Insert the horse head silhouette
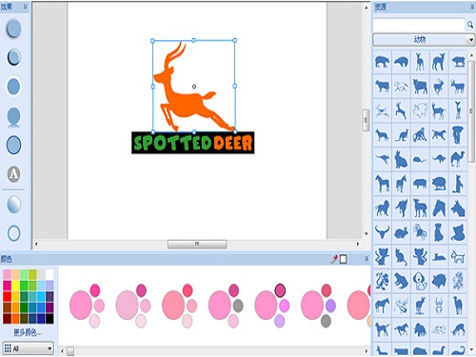 439,208
